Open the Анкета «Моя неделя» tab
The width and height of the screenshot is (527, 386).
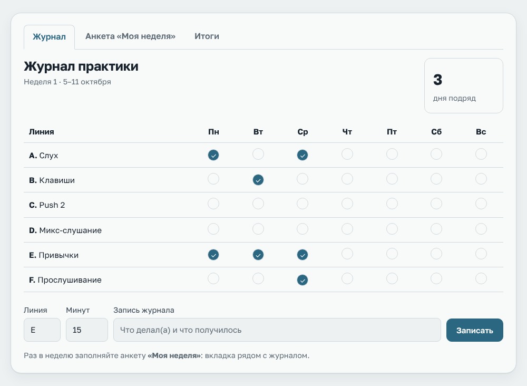coord(130,36)
